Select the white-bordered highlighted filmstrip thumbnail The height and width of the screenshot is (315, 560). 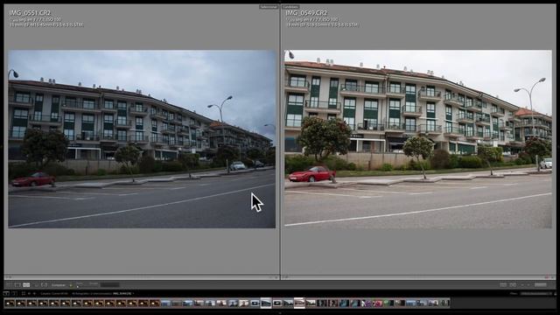[x=266, y=303]
